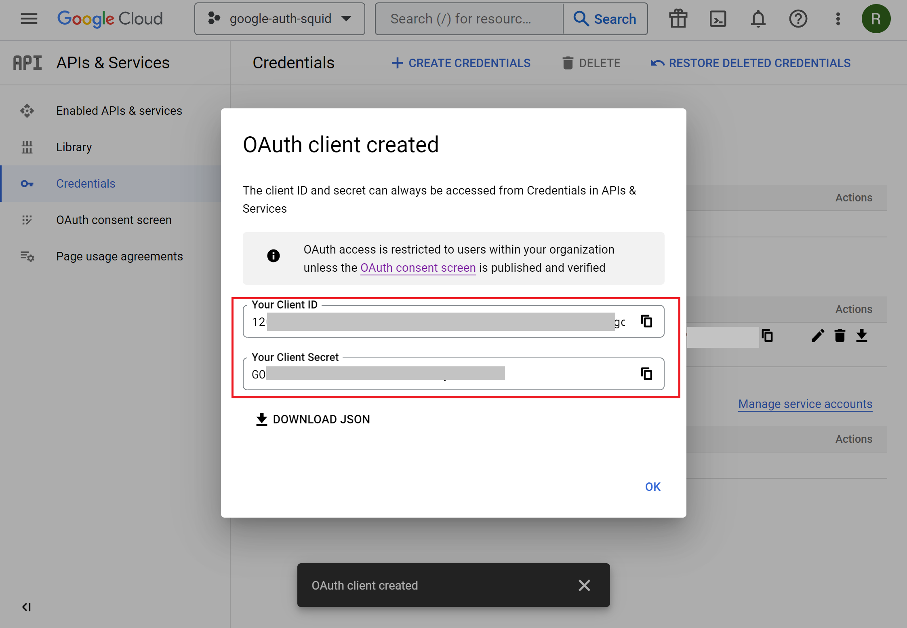Copy Your Client Secret
The image size is (907, 628).
click(x=646, y=374)
